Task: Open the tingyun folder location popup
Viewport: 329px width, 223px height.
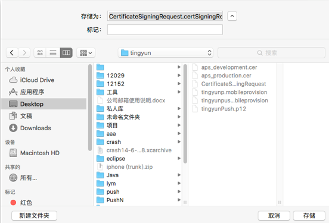Action: 166,53
